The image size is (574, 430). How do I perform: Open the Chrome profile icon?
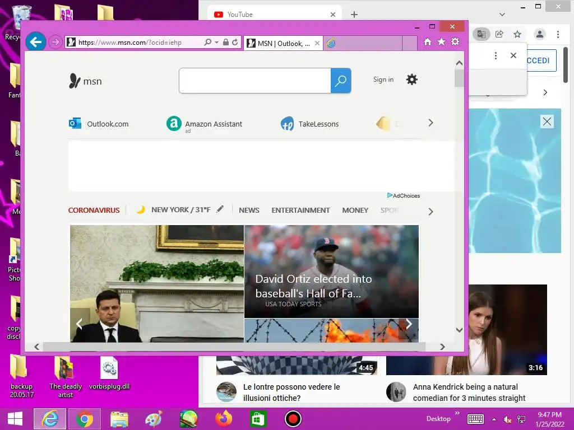point(540,34)
